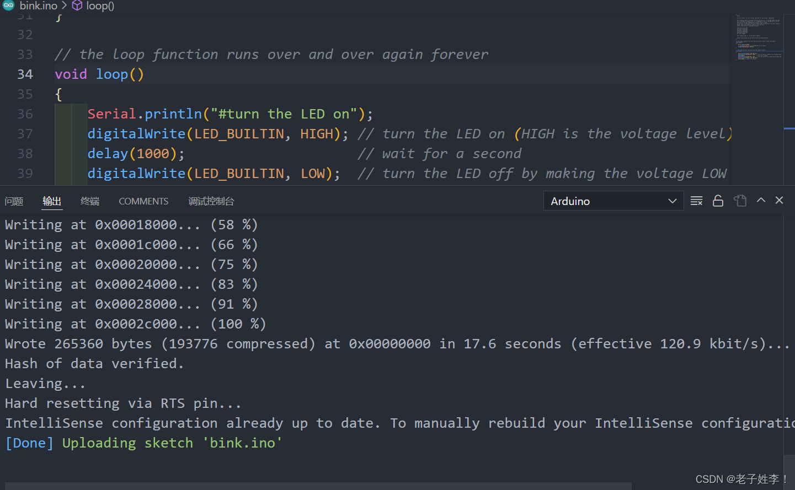The image size is (795, 490).
Task: Click the output panel horizontal scrollbar
Action: tap(318, 486)
